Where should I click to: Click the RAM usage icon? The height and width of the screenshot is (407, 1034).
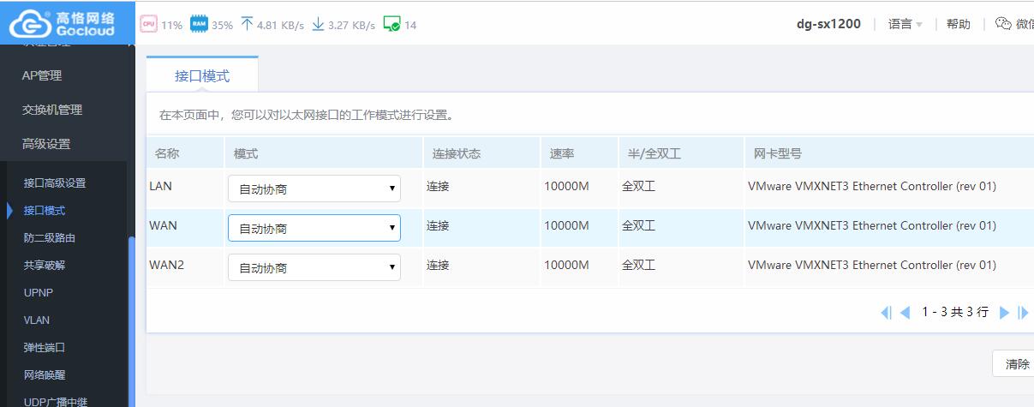tap(199, 24)
